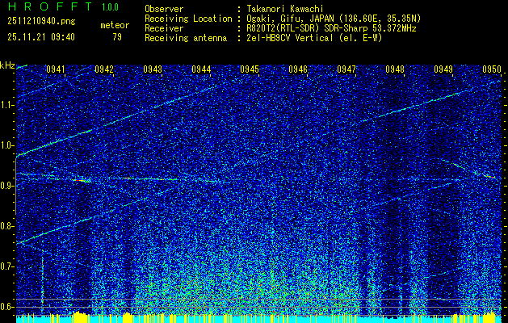This screenshot has width=508, height=323.
Task: Click the 2el-HB9CV Vertical antenna text
Action: pos(314,38)
